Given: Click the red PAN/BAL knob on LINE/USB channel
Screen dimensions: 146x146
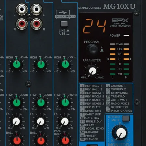Looking at the screenshot, I should (x=65, y=141).
